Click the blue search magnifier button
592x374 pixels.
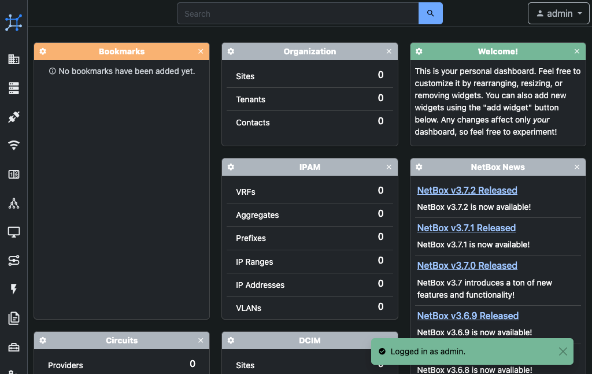click(430, 14)
